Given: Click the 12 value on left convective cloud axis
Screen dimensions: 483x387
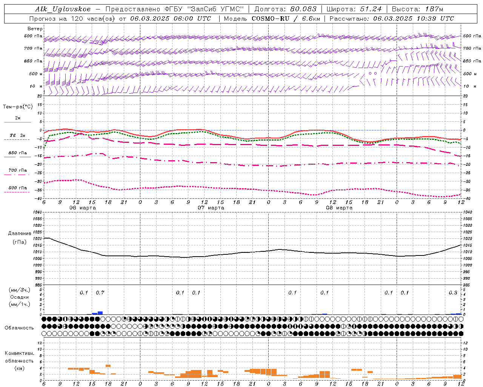Looking at the screenshot, I should [x=39, y=343].
